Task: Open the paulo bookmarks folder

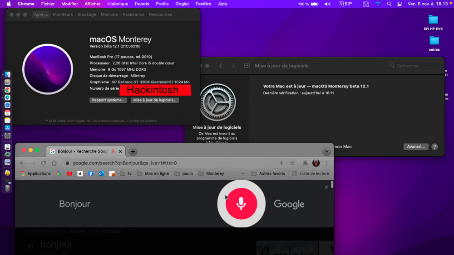Action: (x=183, y=173)
